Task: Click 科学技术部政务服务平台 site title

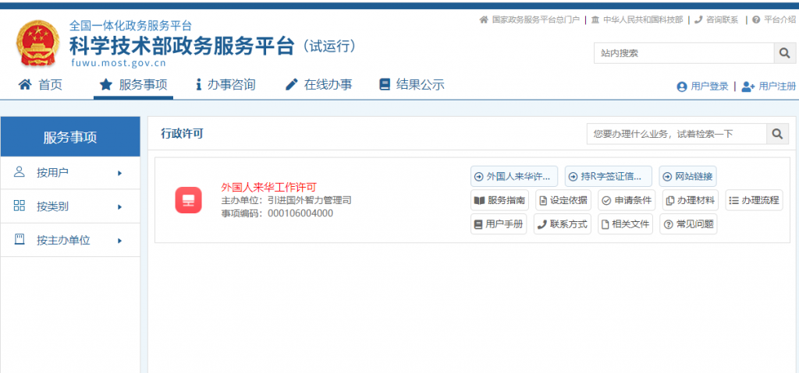Action: click(182, 46)
